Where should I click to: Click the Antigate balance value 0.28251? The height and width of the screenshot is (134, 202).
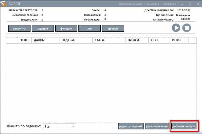[x=186, y=19]
